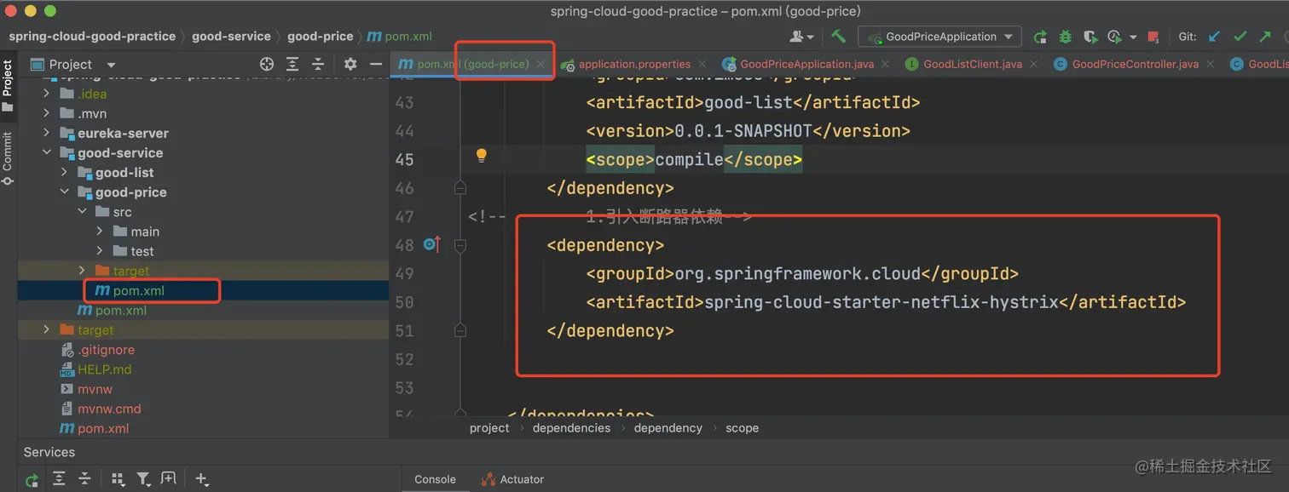Start debugging with the green bug icon
The width and height of the screenshot is (1289, 492).
click(x=1066, y=37)
